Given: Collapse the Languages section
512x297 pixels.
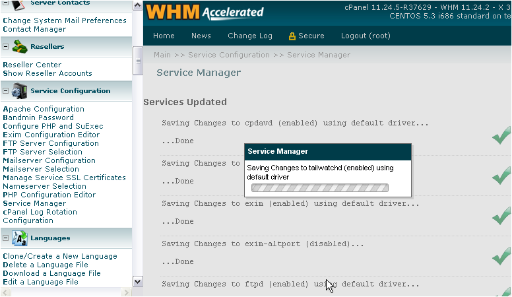Looking at the screenshot, I should [x=5, y=238].
